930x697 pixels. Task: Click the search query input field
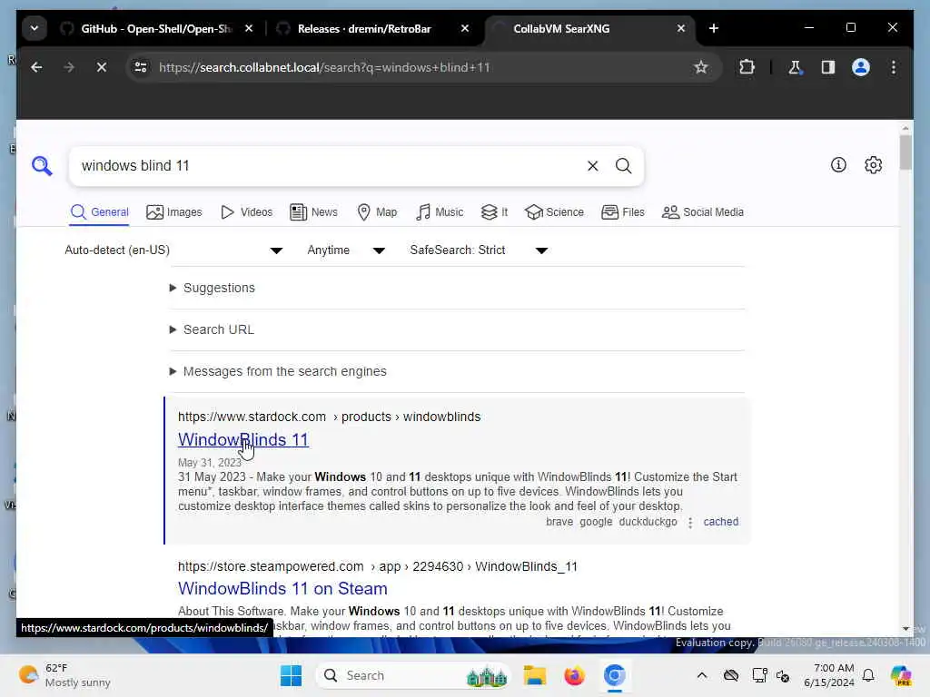(x=329, y=166)
